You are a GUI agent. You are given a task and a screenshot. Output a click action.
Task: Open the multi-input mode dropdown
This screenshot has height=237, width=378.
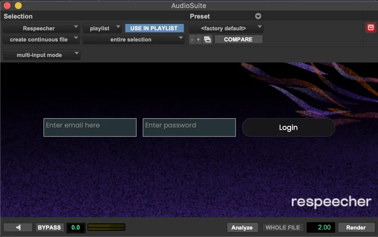tap(42, 55)
